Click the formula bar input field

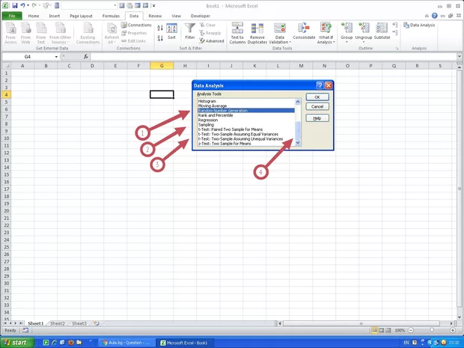coord(274,56)
